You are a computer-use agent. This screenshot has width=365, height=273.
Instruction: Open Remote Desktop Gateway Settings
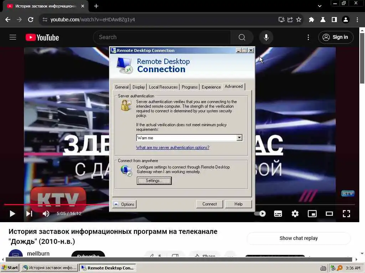154,181
